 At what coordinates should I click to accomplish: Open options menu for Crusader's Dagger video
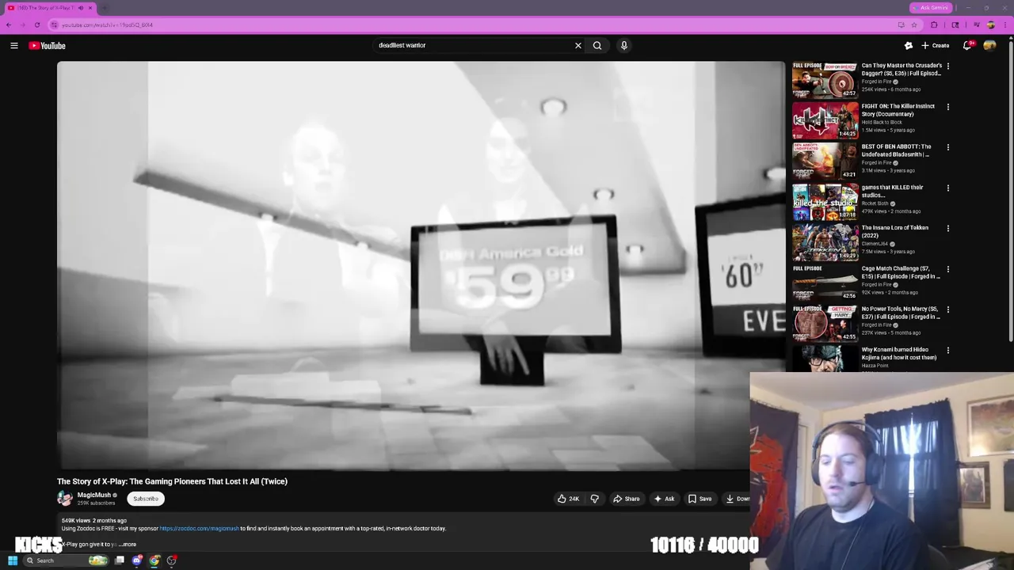click(948, 66)
